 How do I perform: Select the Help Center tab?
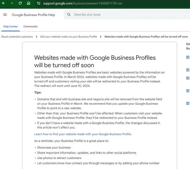click(10, 26)
